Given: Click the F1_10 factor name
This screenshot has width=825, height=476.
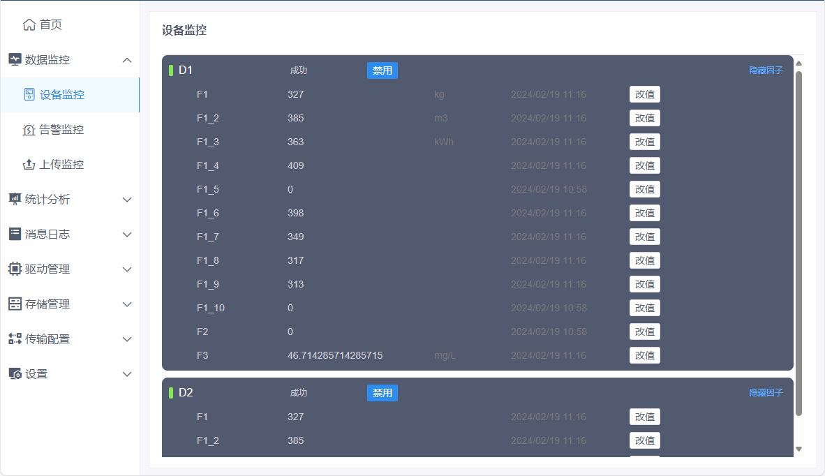Looking at the screenshot, I should (211, 308).
